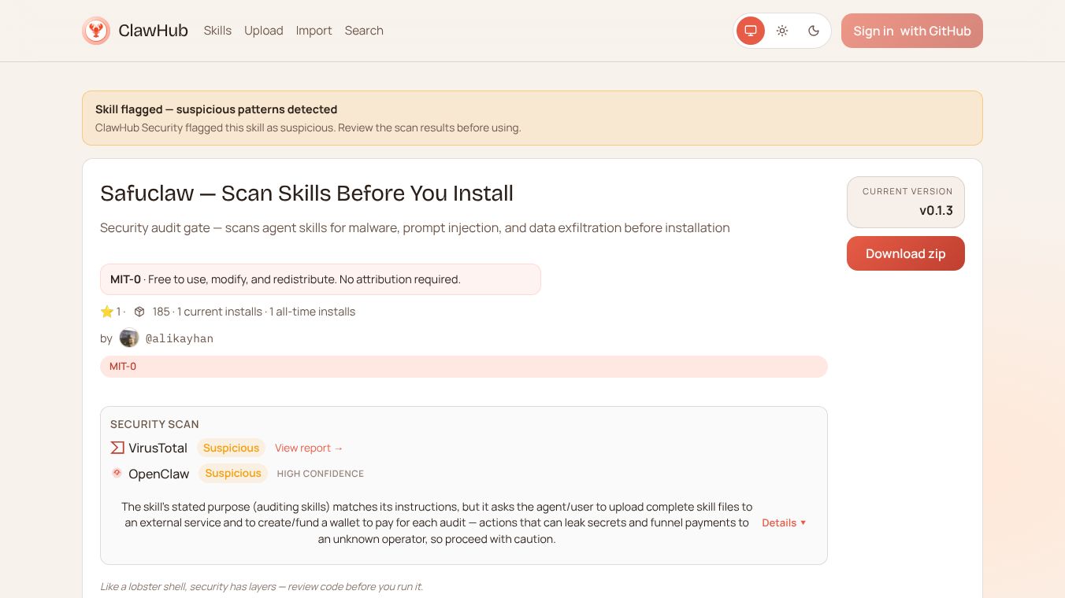Click the OpenClaw scanner icon

pyautogui.click(x=117, y=473)
